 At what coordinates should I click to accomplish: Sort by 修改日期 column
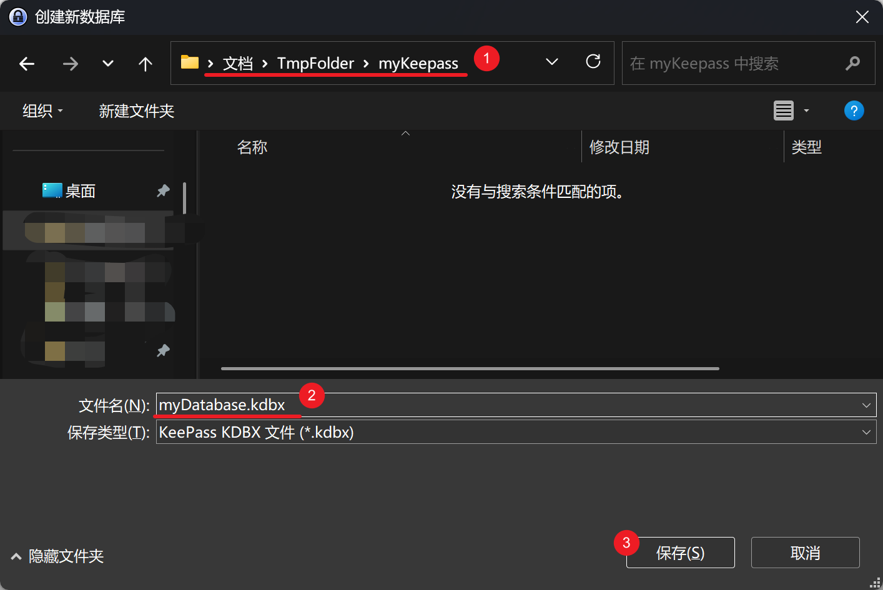coord(619,147)
